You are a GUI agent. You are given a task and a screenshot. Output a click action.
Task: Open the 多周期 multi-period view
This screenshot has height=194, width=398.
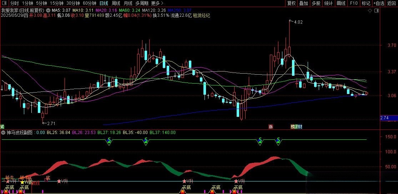pos(142,3)
